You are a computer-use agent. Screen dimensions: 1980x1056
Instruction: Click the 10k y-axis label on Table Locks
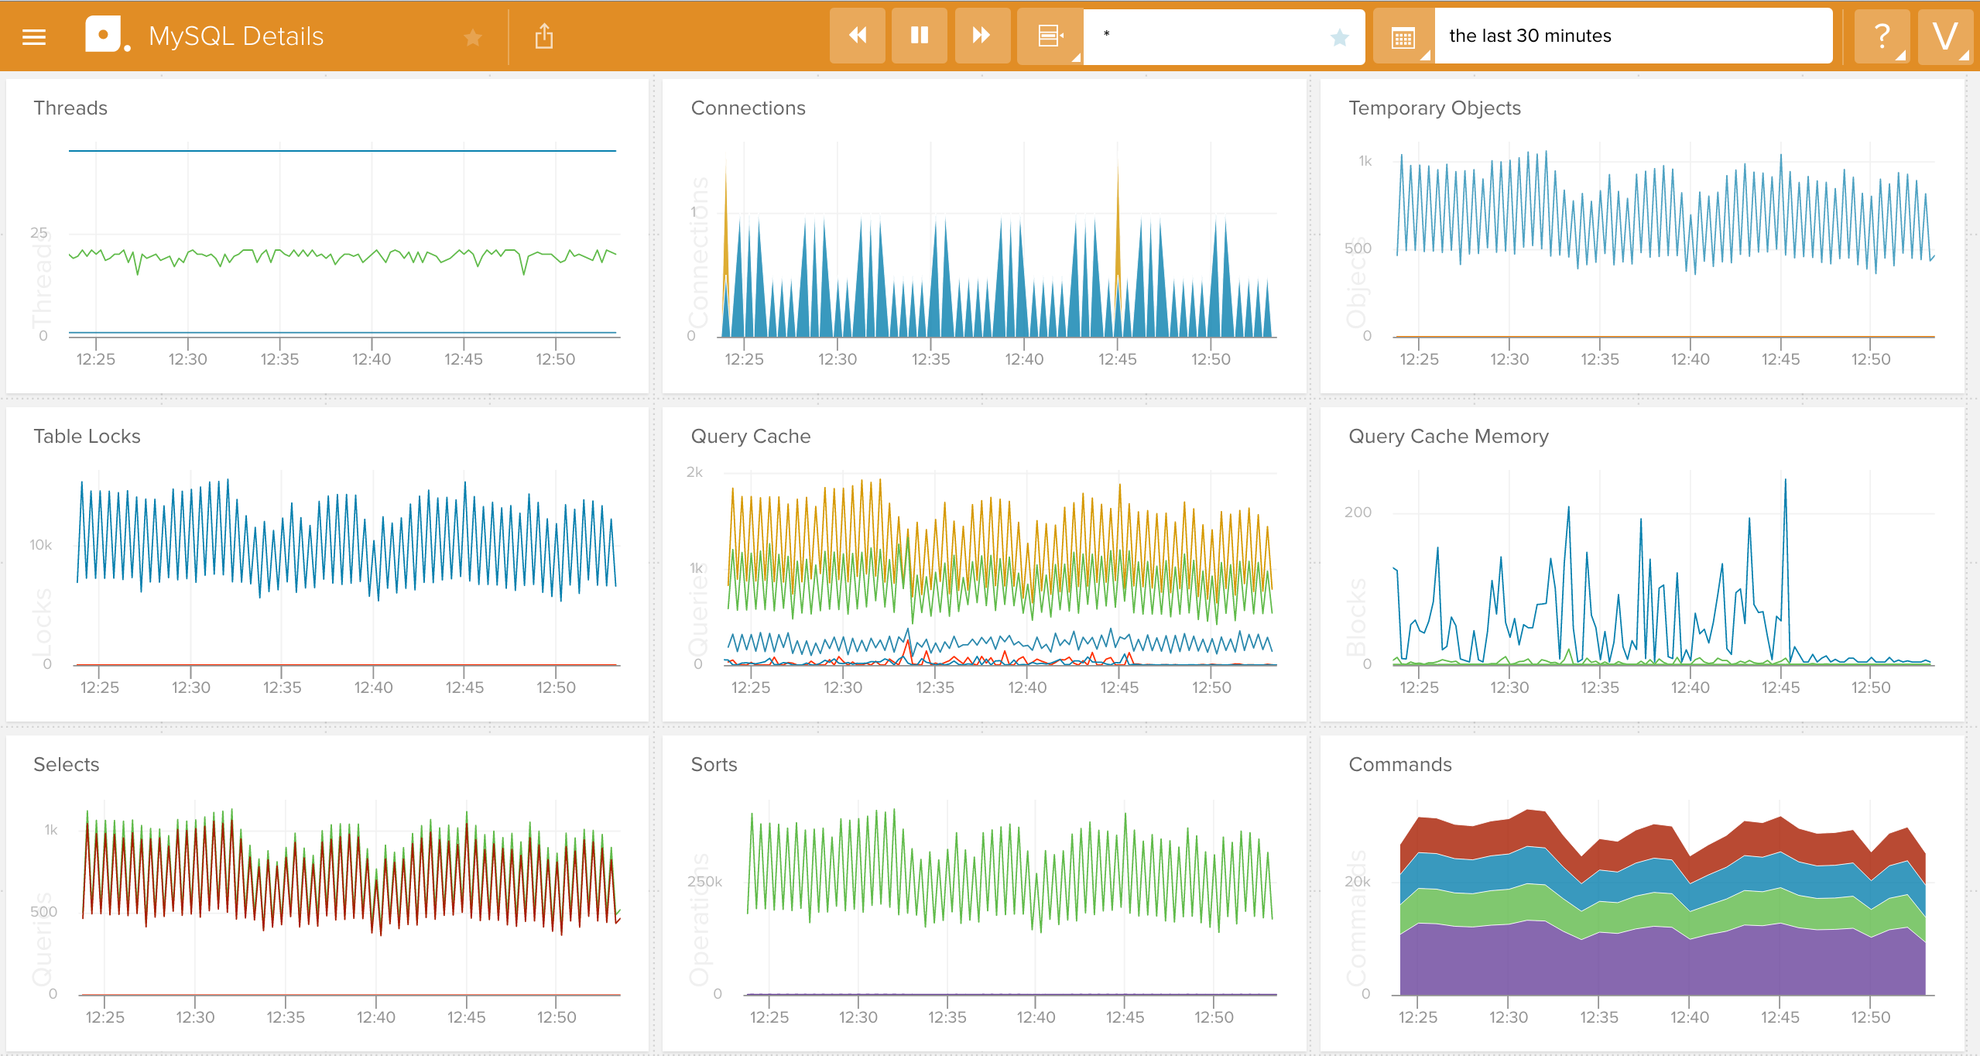(x=41, y=545)
